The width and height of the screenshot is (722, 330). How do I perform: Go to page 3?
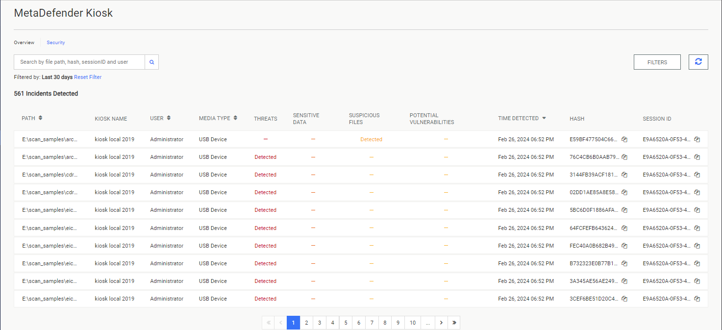click(320, 323)
